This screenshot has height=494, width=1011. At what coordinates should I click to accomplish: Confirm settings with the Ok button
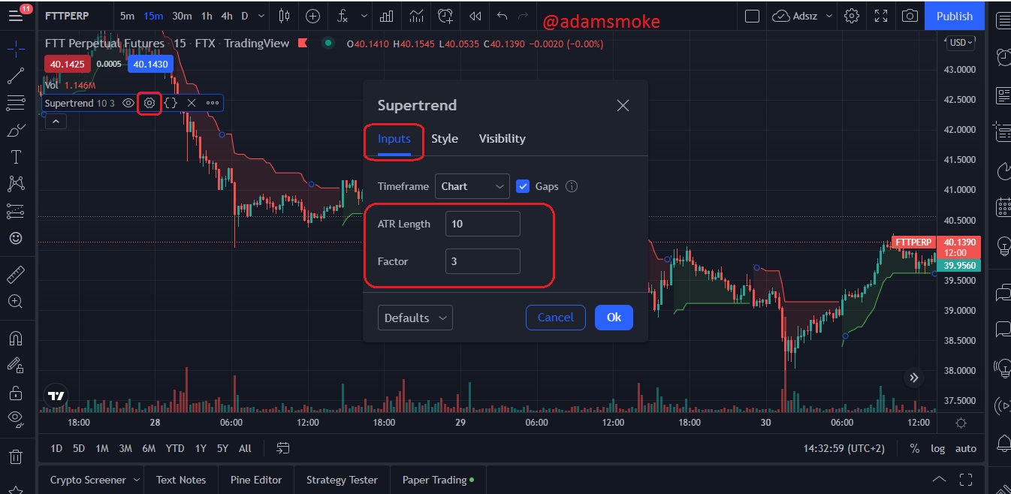click(x=614, y=318)
